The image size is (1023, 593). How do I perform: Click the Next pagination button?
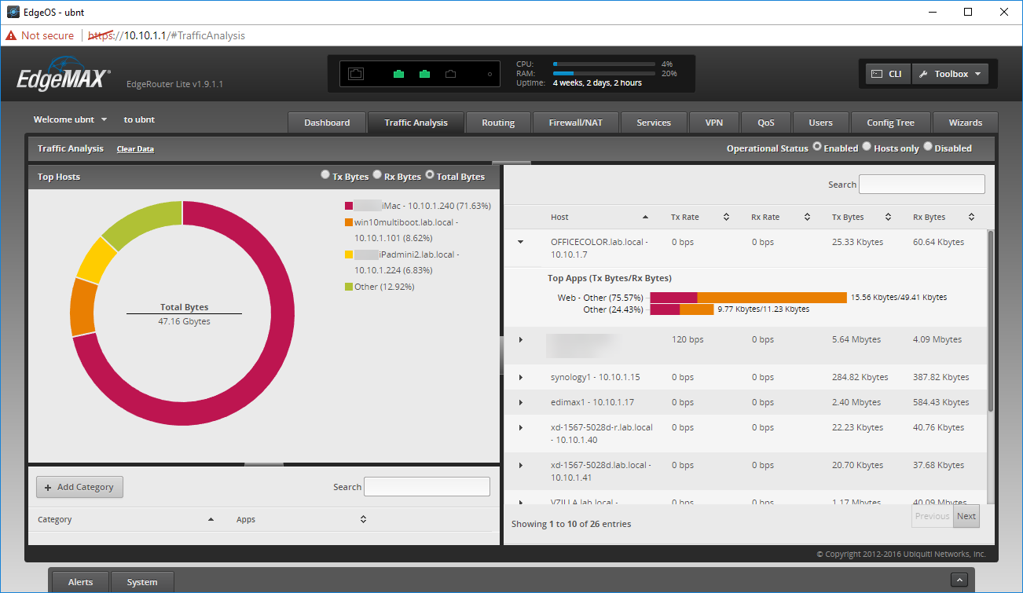click(x=966, y=516)
